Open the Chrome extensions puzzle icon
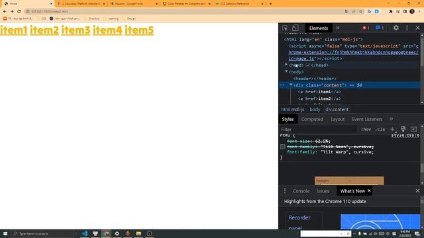Image resolution: width=424 pixels, height=238 pixels. (x=391, y=11)
